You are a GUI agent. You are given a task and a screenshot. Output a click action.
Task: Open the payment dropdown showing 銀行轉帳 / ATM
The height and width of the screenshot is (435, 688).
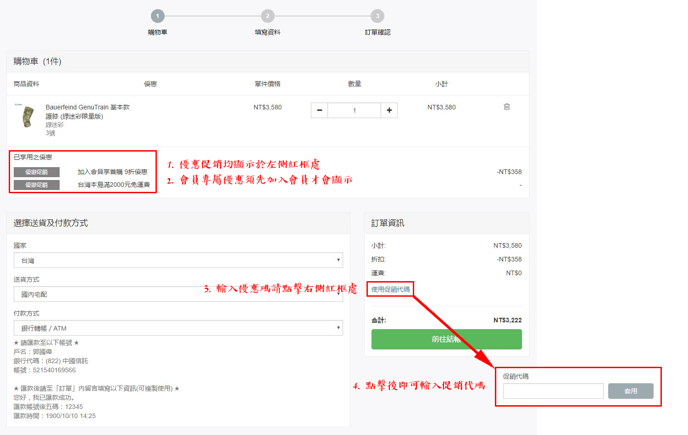pyautogui.click(x=178, y=328)
